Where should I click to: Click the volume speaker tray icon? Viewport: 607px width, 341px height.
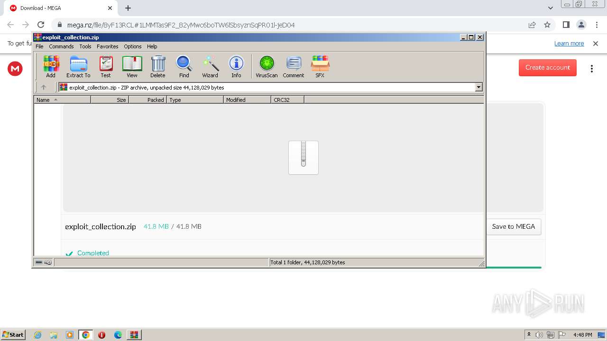click(539, 335)
